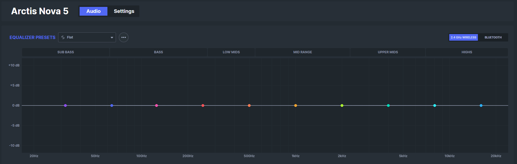Switch to Bluetooth EQ mode

tap(493, 37)
